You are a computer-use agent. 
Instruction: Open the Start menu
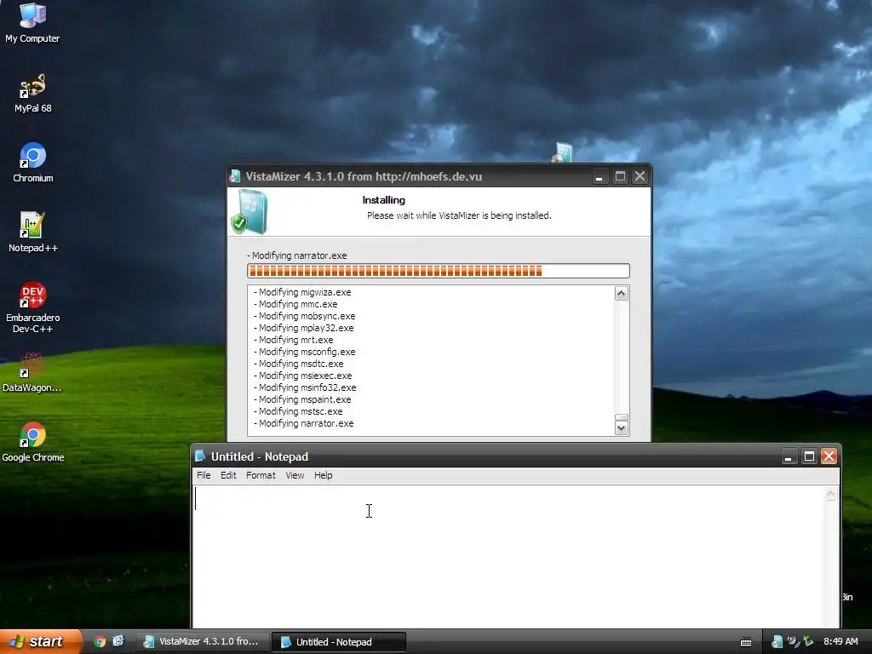coord(41,642)
